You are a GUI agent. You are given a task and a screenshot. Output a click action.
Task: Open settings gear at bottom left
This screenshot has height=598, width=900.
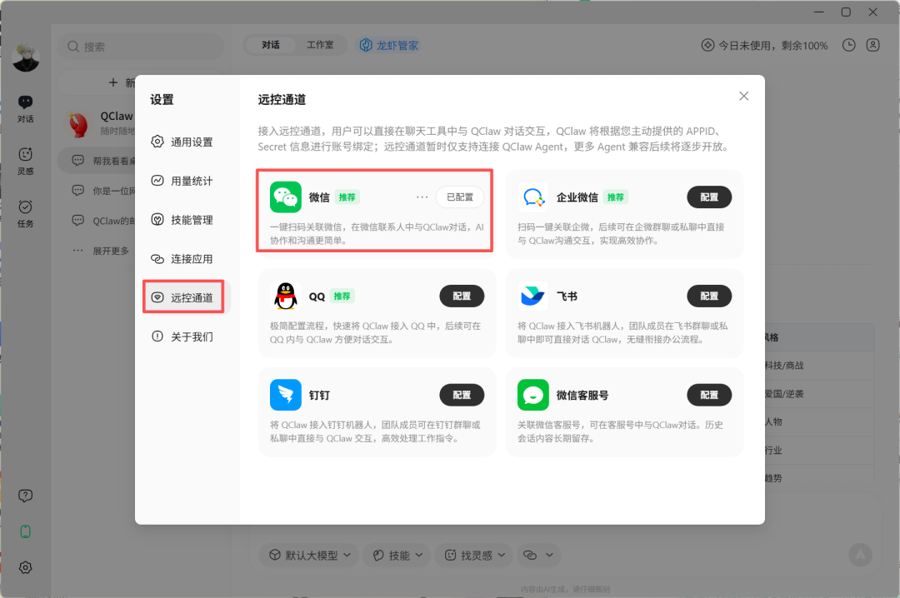pyautogui.click(x=25, y=567)
